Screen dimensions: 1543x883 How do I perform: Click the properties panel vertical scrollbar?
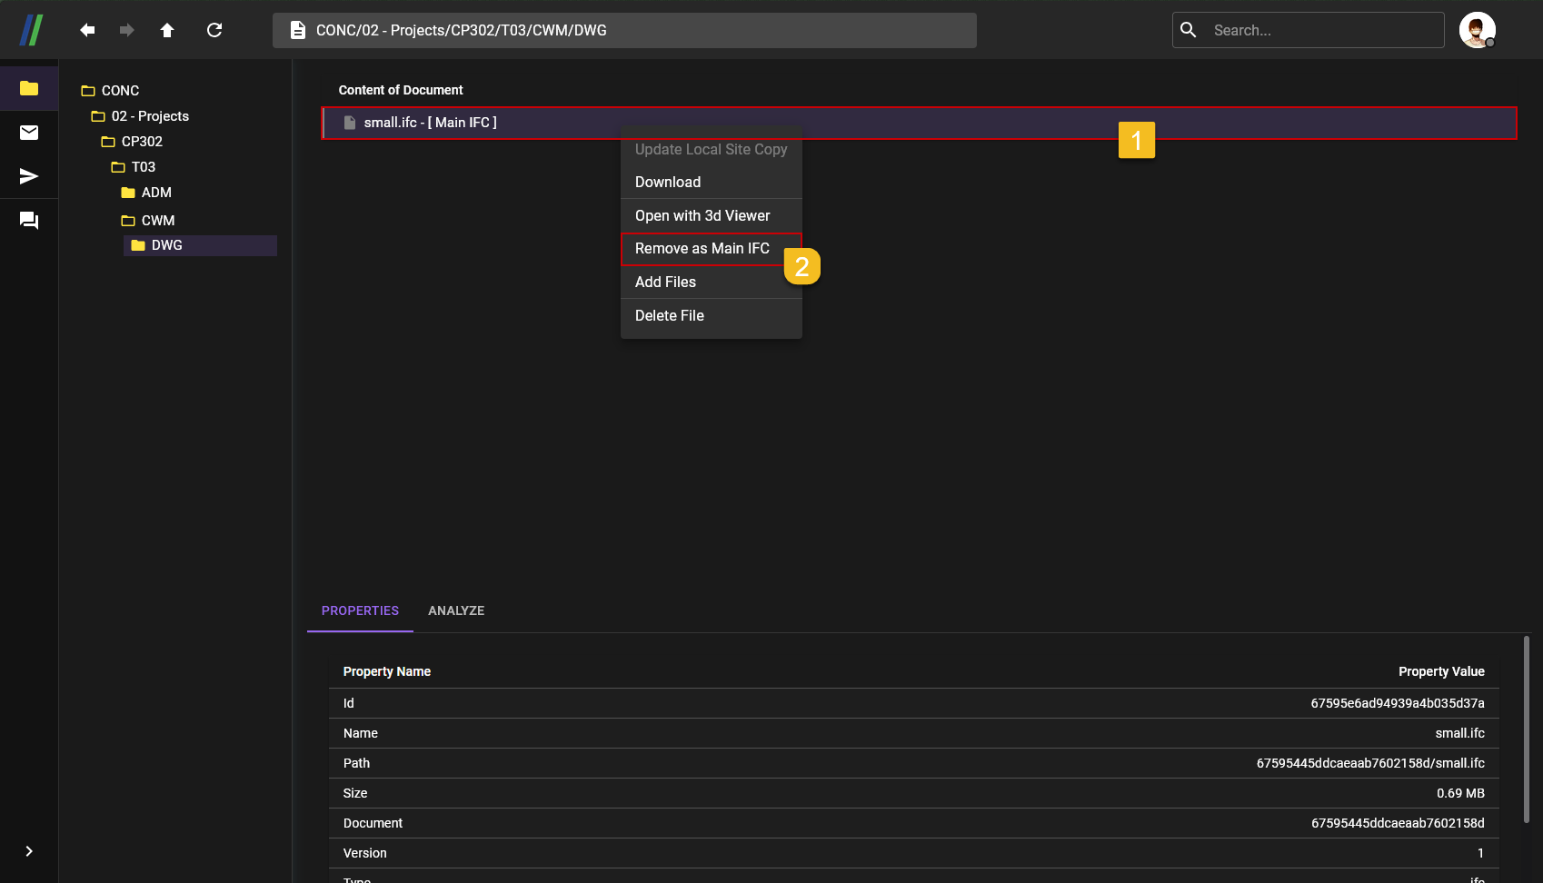click(x=1526, y=729)
